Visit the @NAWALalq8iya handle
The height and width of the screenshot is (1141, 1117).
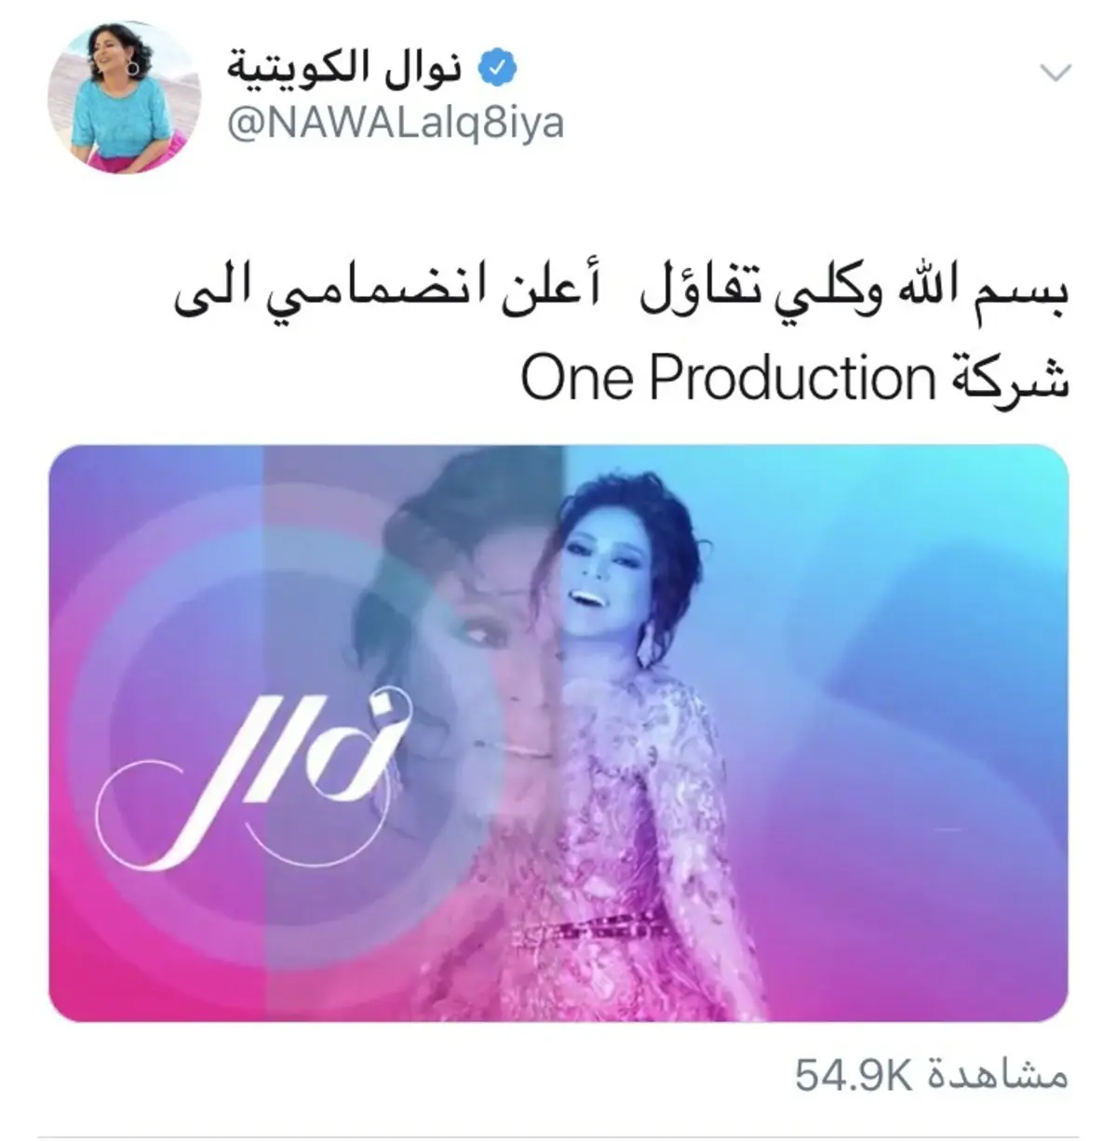pos(396,122)
